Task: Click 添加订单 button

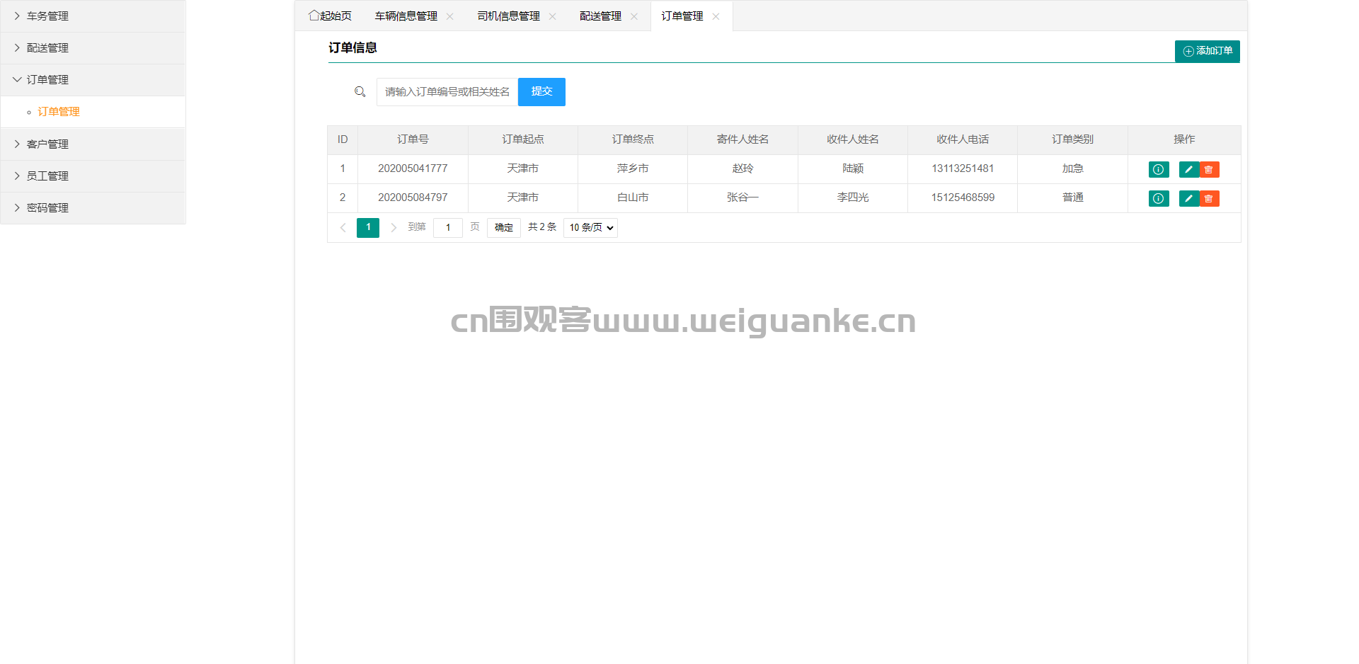Action: [x=1208, y=51]
